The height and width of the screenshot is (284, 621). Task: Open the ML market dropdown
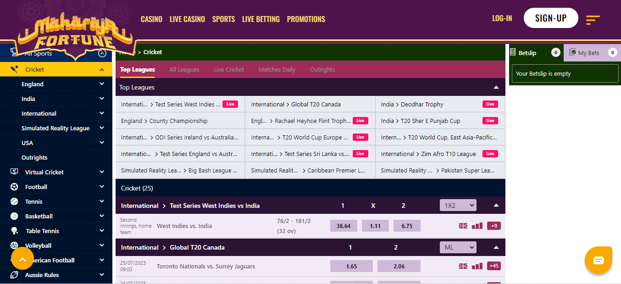458,247
